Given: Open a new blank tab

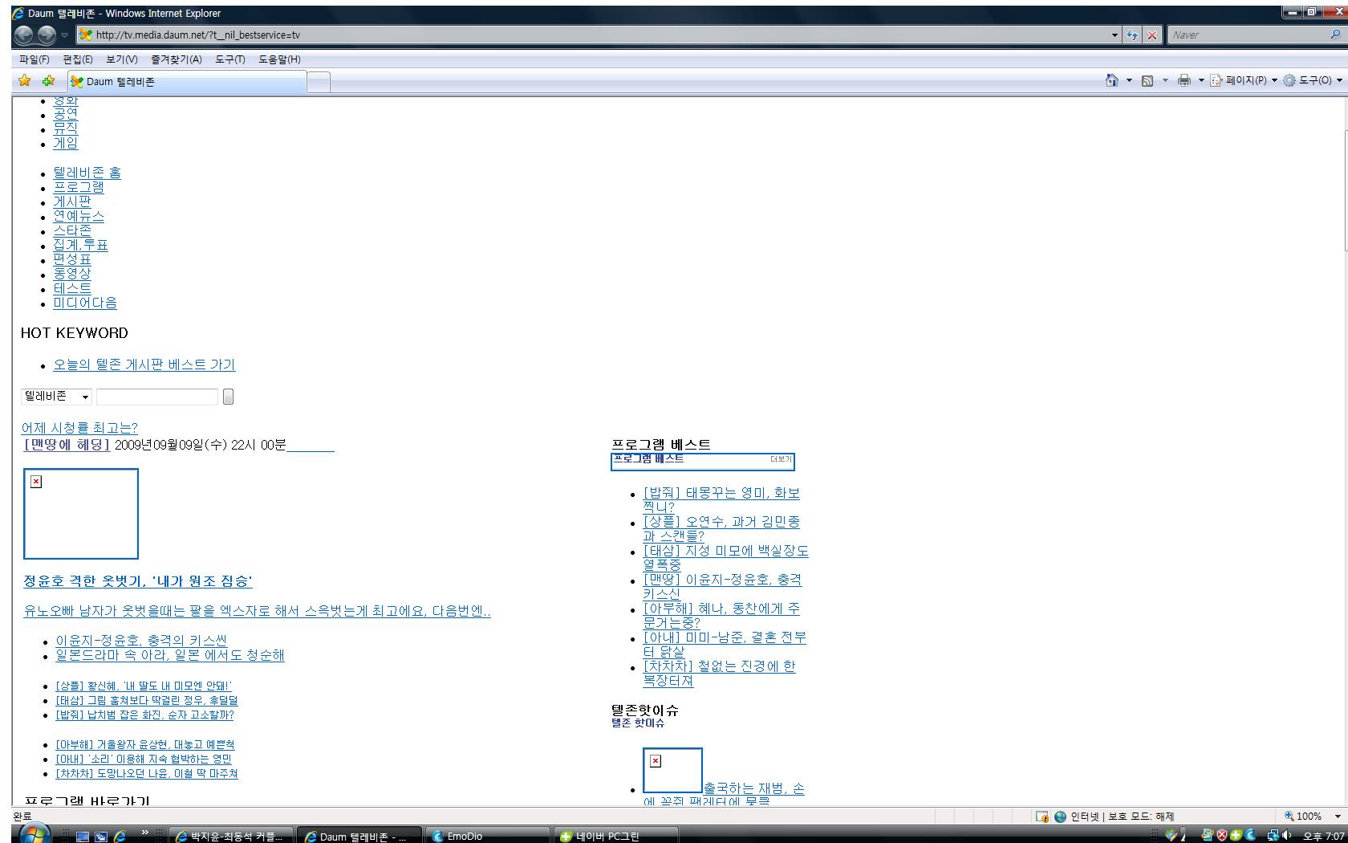Looking at the screenshot, I should click(x=319, y=82).
